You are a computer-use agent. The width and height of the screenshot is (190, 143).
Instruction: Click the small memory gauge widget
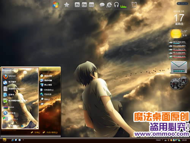click(x=184, y=80)
